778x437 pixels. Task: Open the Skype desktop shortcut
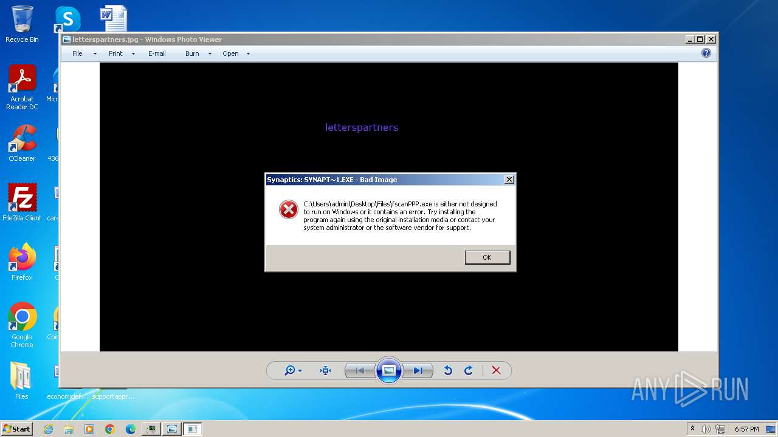pyautogui.click(x=67, y=19)
